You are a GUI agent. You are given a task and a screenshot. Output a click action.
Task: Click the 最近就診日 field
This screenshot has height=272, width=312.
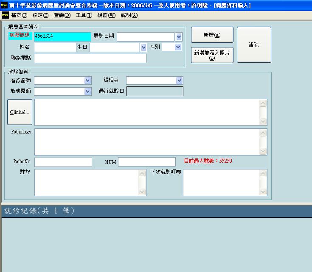click(155, 92)
